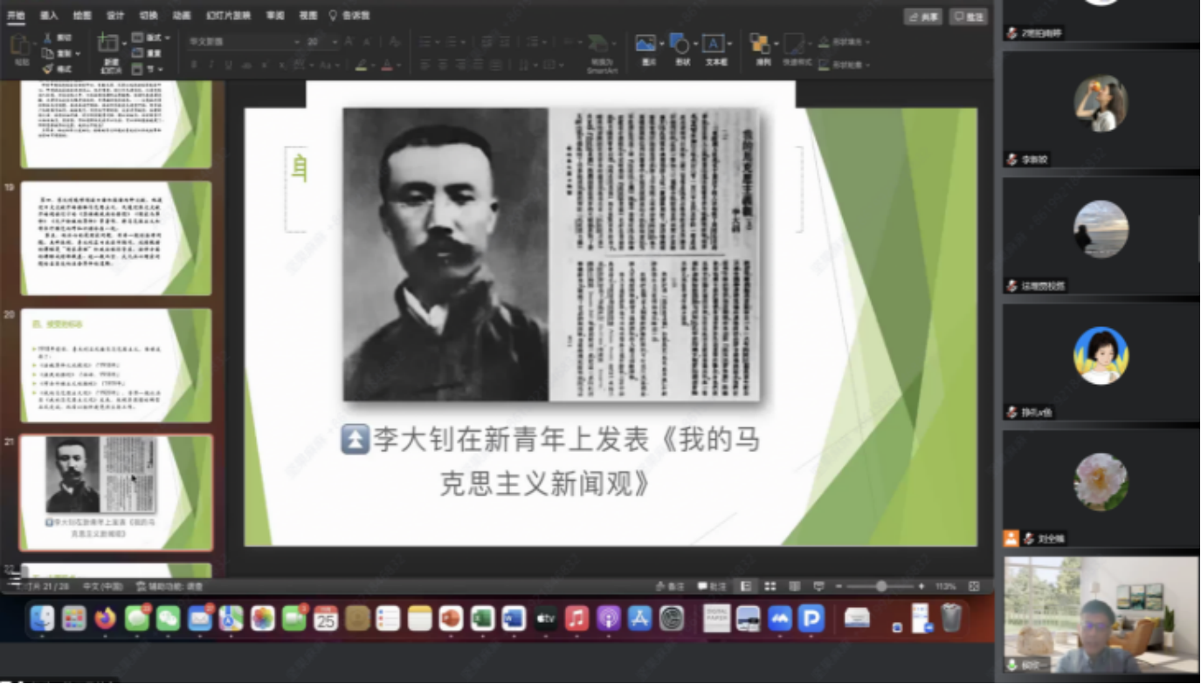Toggle Notes (备注) pane in status bar
The height and width of the screenshot is (684, 1201).
click(x=670, y=586)
